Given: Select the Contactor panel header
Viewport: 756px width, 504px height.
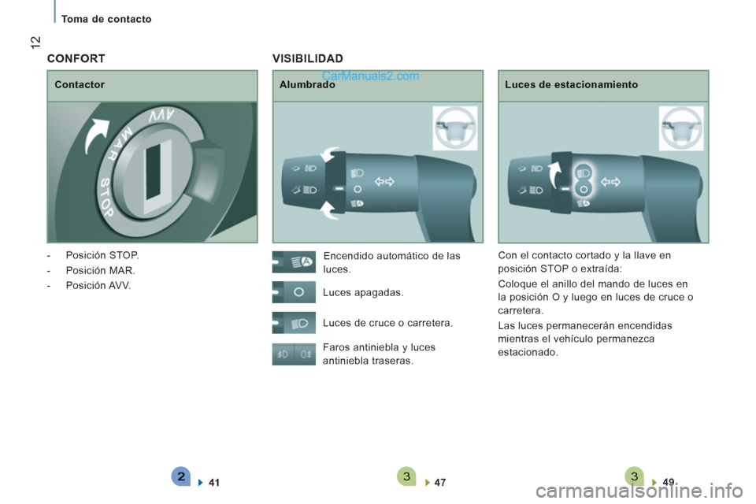Looking at the screenshot, I should (152, 85).
